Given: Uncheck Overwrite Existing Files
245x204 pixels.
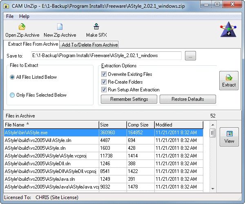Looking at the screenshot, I should [x=104, y=74].
